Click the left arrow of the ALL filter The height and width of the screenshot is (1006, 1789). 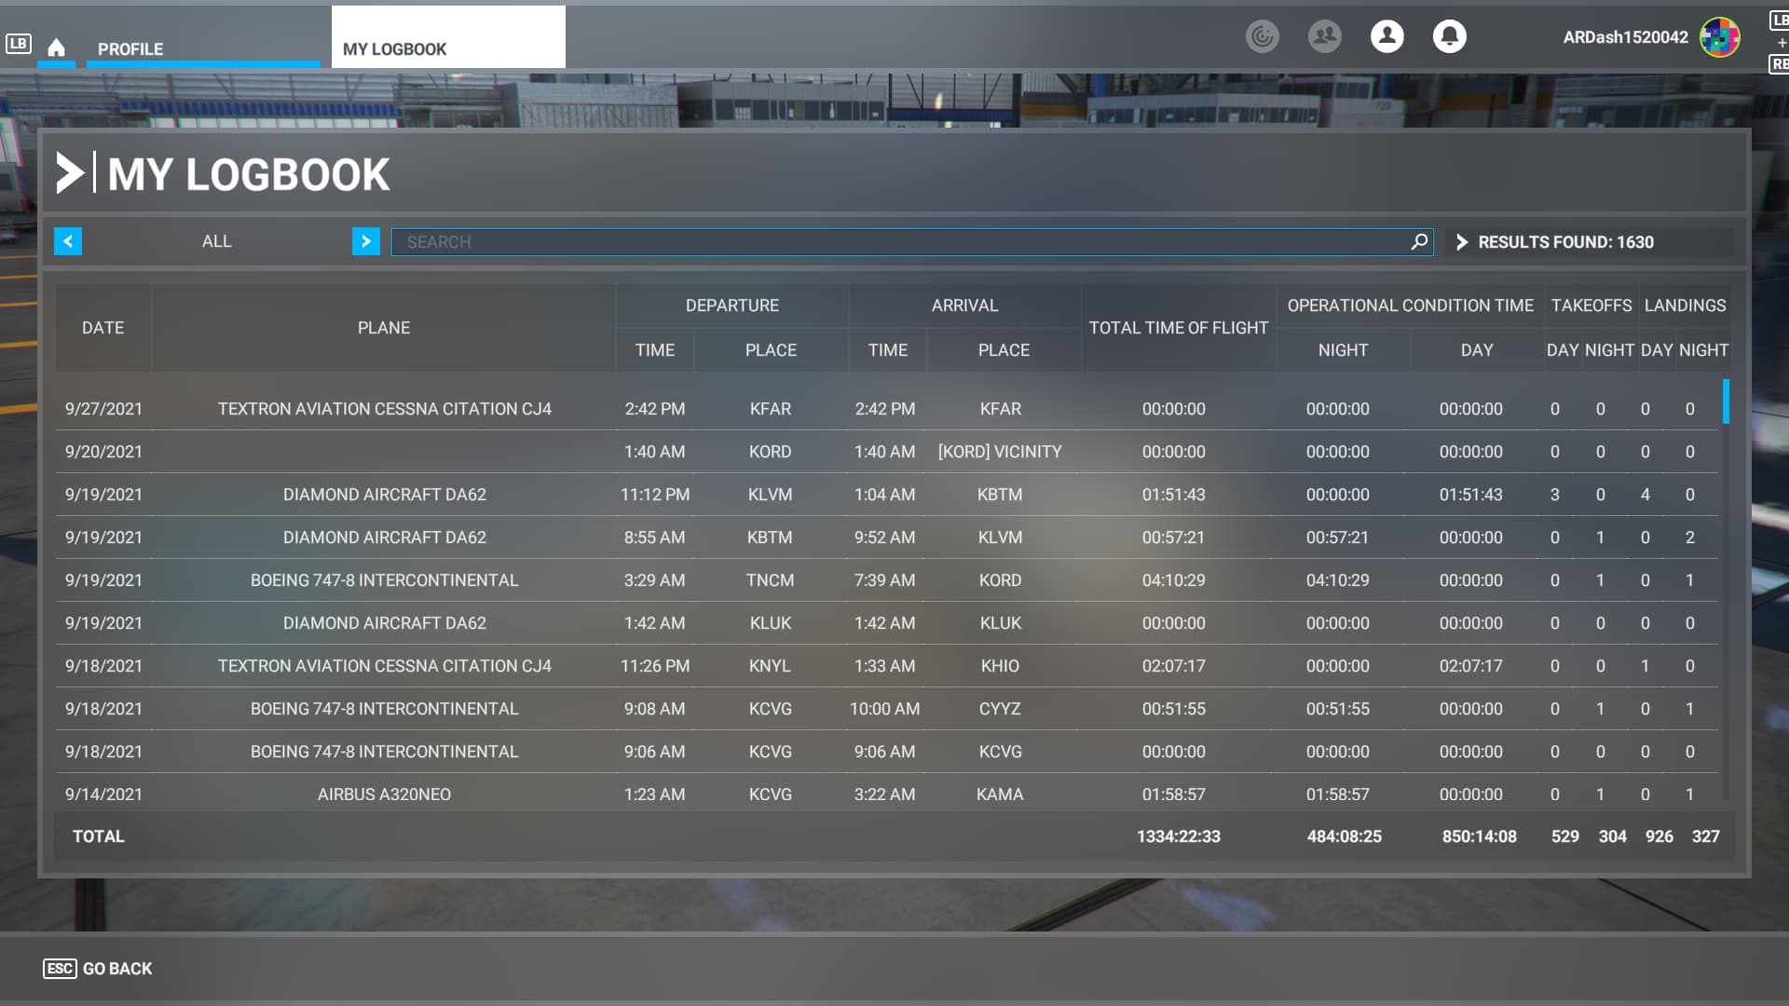pos(67,241)
